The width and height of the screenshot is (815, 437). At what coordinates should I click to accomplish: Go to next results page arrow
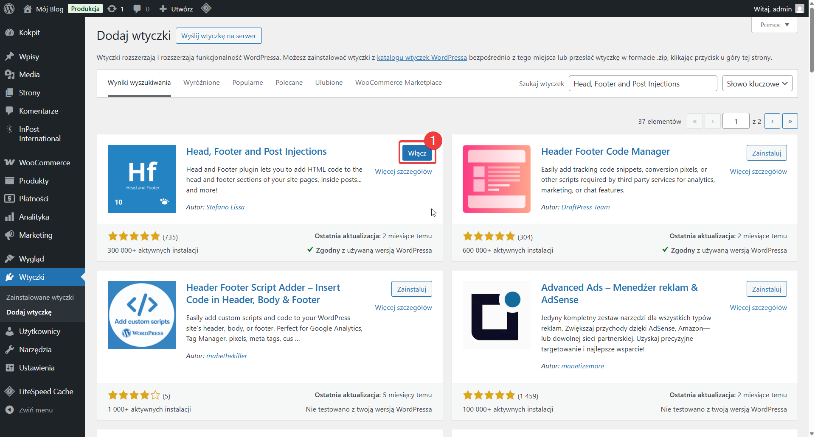[x=772, y=121]
